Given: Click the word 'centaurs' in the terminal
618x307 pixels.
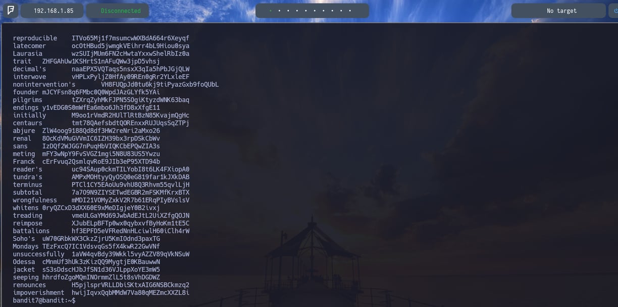Looking at the screenshot, I should [x=28, y=123].
